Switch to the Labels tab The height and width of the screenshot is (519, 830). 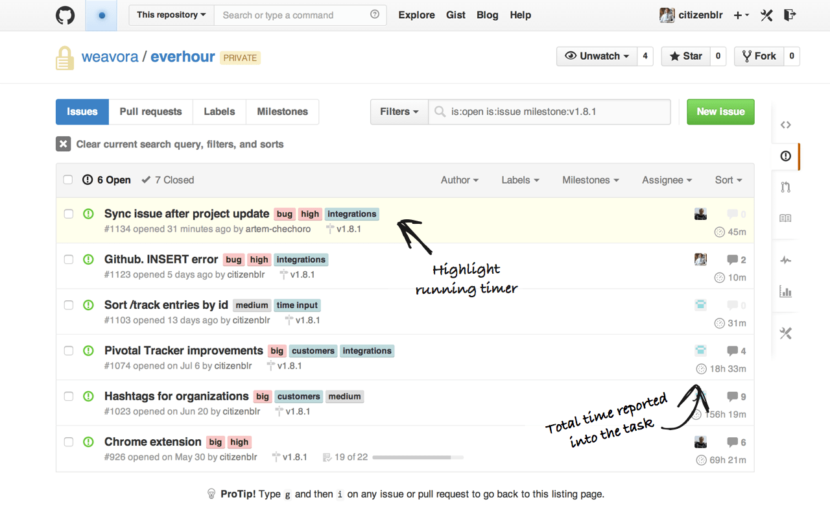click(x=219, y=112)
